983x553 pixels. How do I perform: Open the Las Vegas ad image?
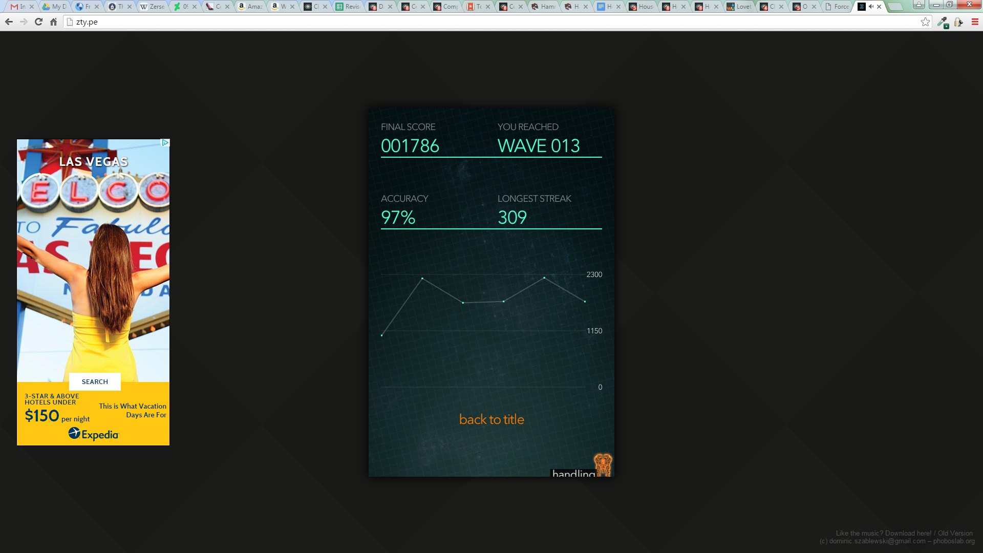point(93,261)
